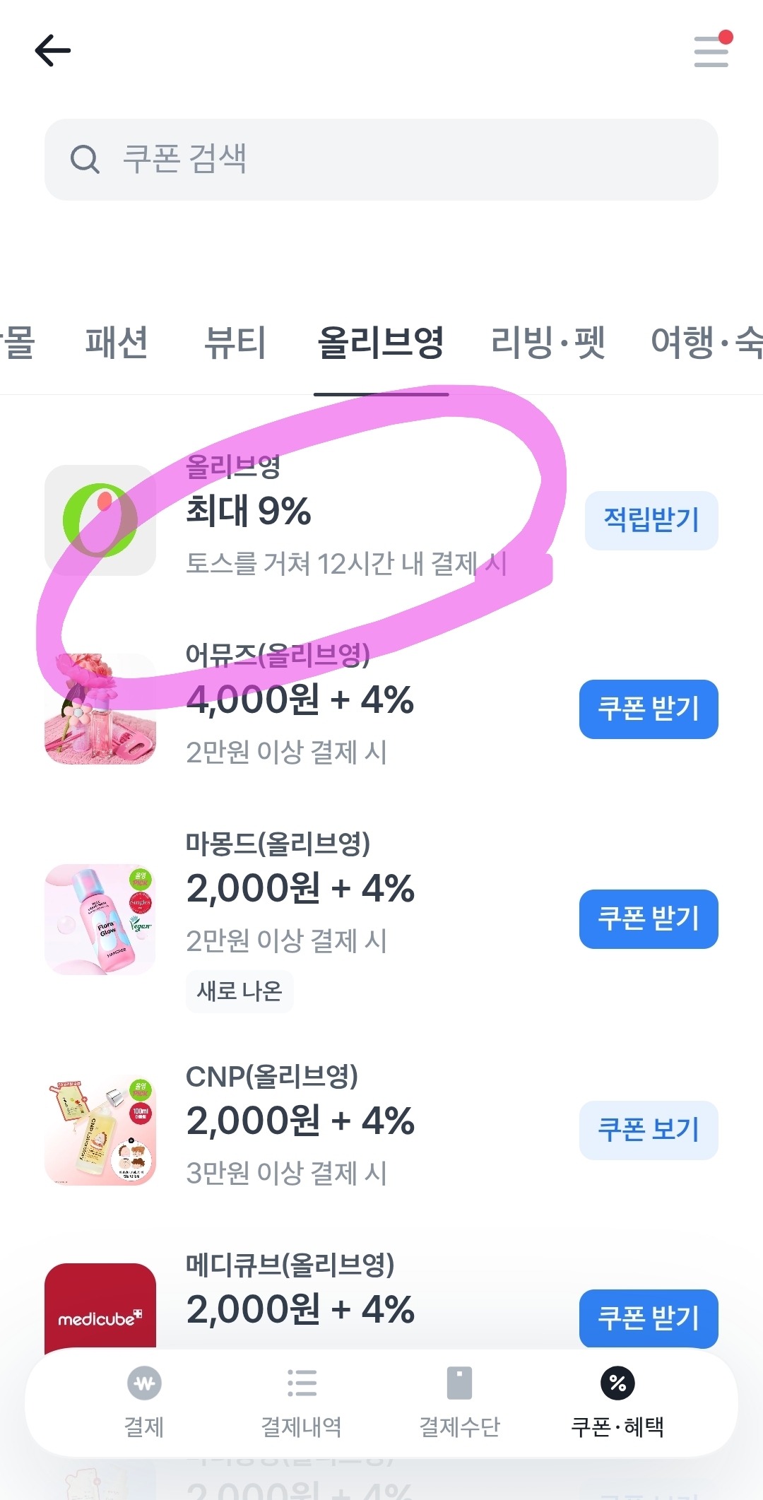Open the 결제내역 list icon
Viewport: 763px width, 1500px height.
[302, 1383]
